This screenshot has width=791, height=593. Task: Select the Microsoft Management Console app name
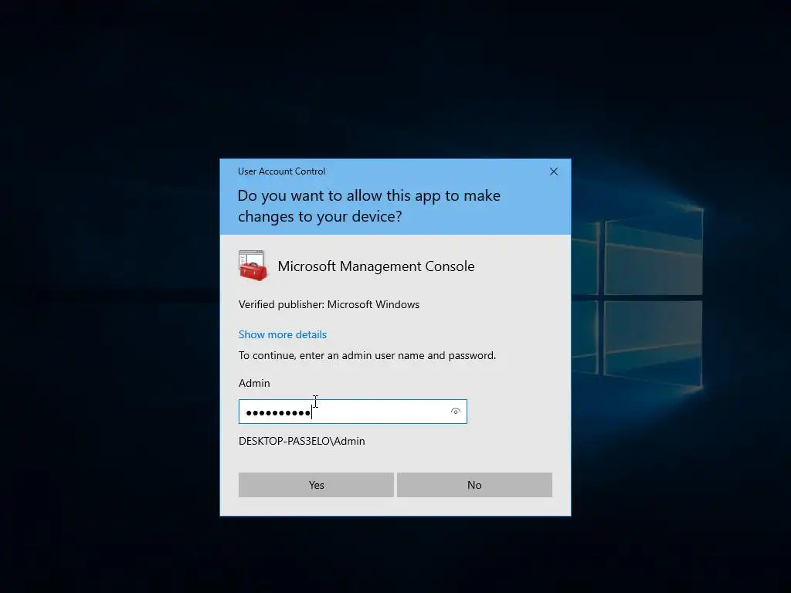click(376, 266)
